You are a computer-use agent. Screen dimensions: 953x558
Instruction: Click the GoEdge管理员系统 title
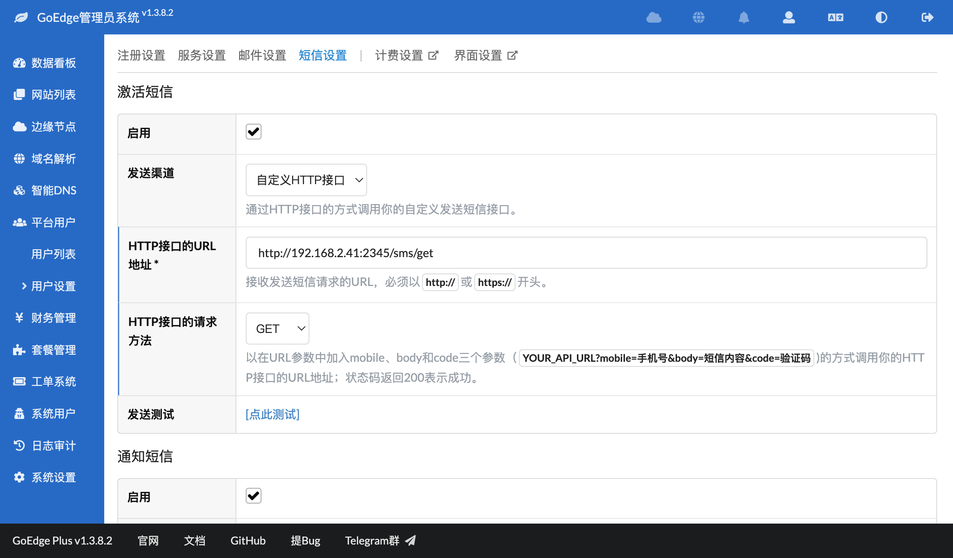click(x=88, y=18)
